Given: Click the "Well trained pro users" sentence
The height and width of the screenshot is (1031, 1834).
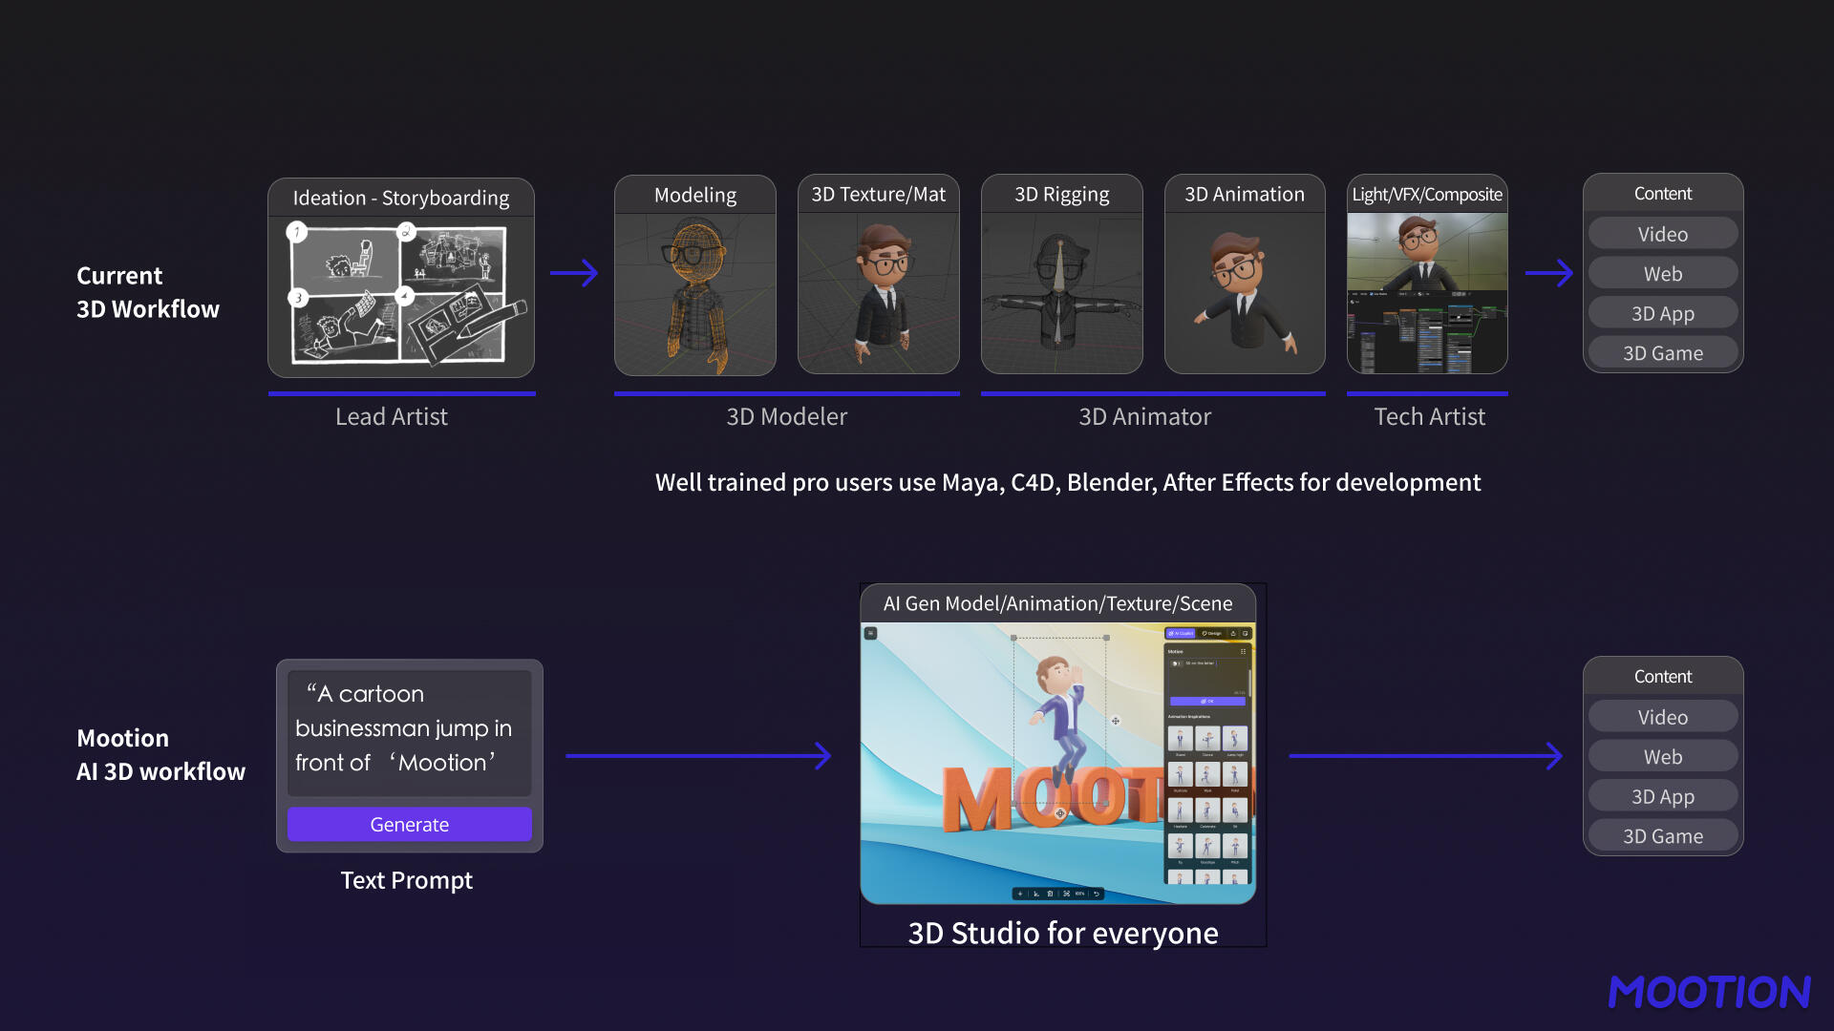Looking at the screenshot, I should [1068, 482].
